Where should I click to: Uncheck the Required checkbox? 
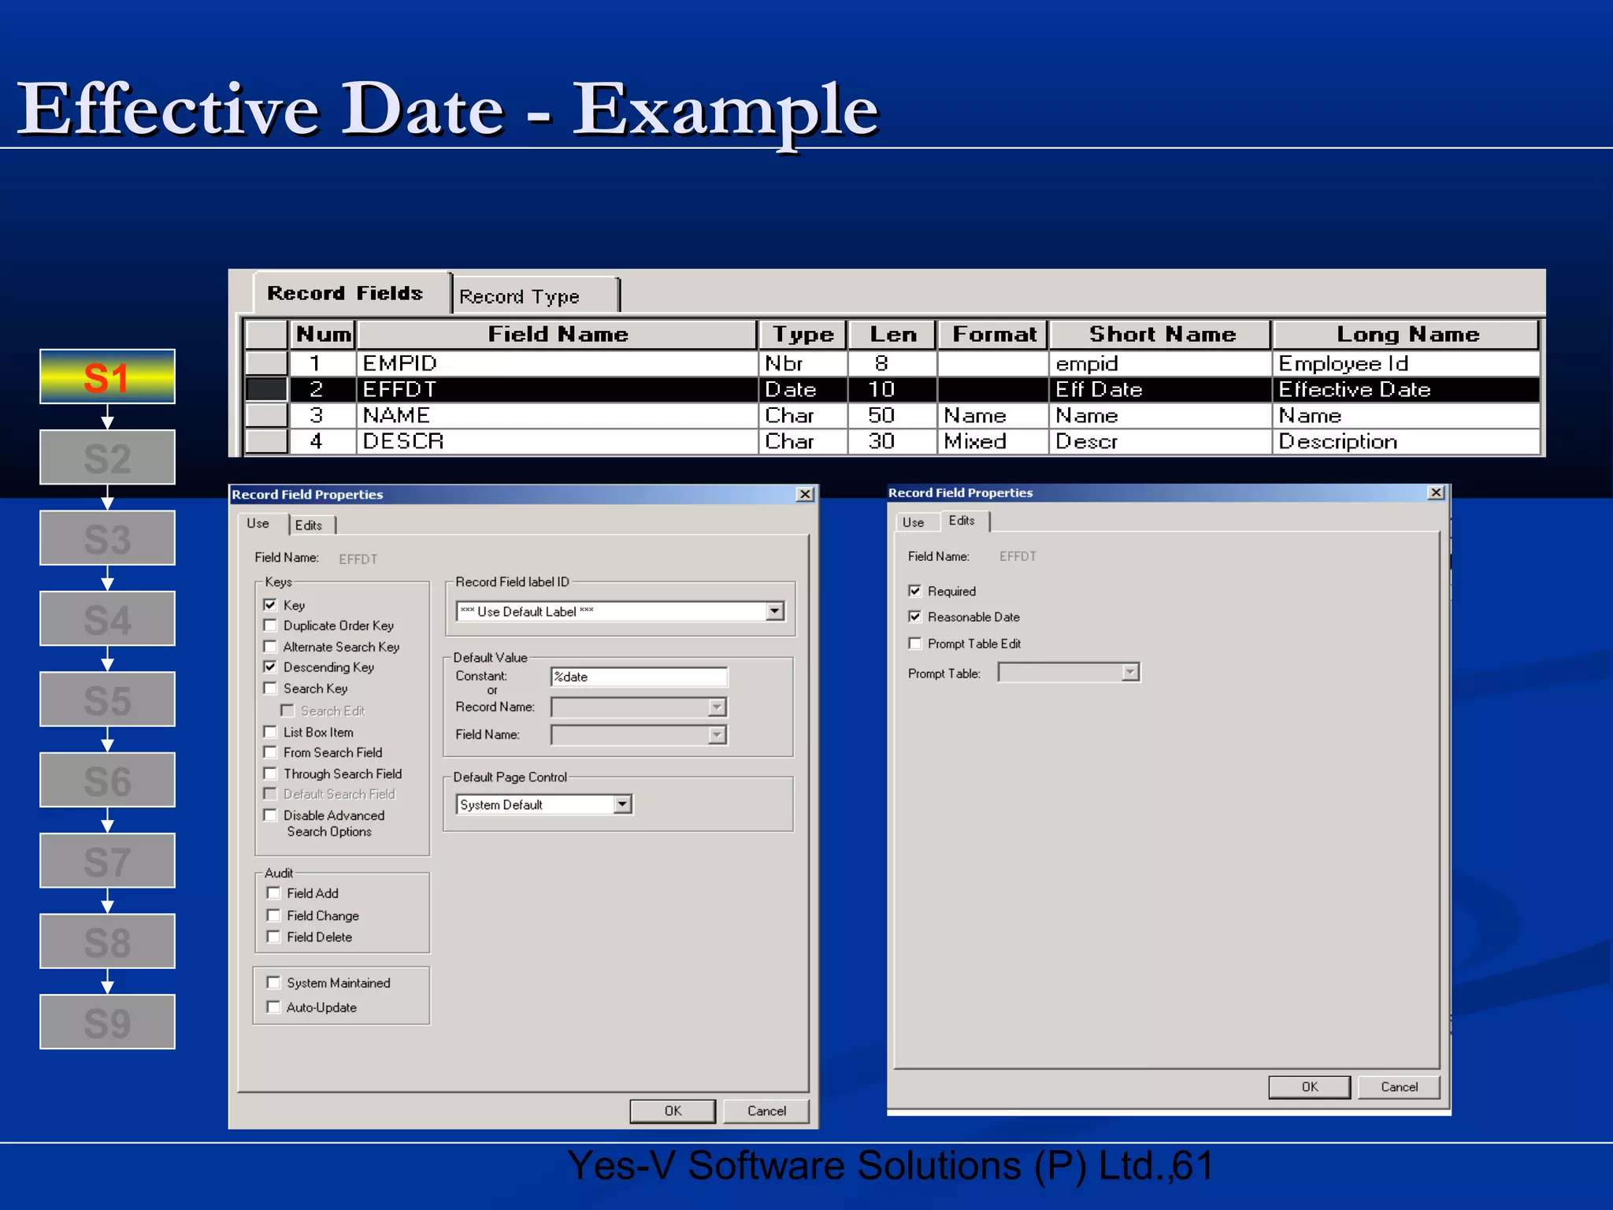[914, 590]
